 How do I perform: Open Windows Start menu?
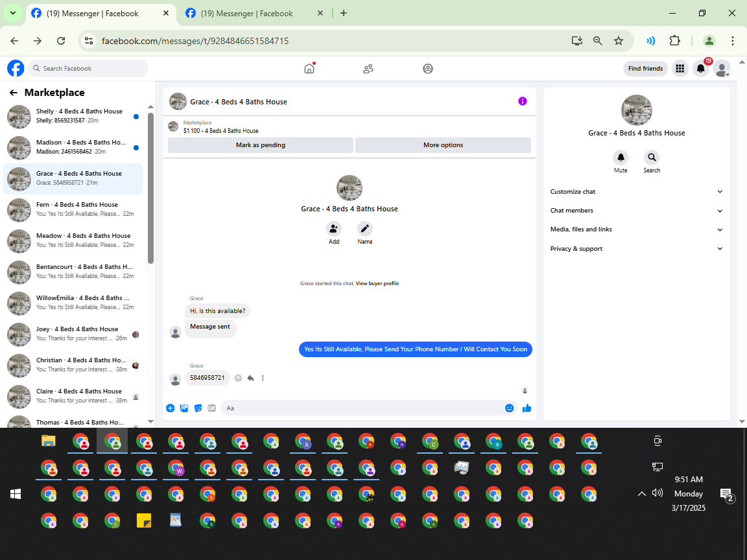[16, 495]
